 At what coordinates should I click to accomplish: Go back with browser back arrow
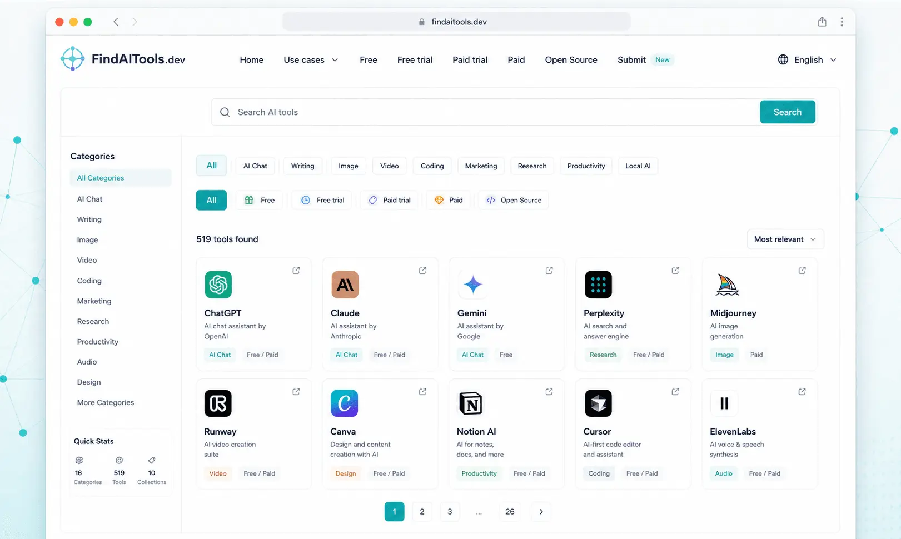[x=116, y=22]
